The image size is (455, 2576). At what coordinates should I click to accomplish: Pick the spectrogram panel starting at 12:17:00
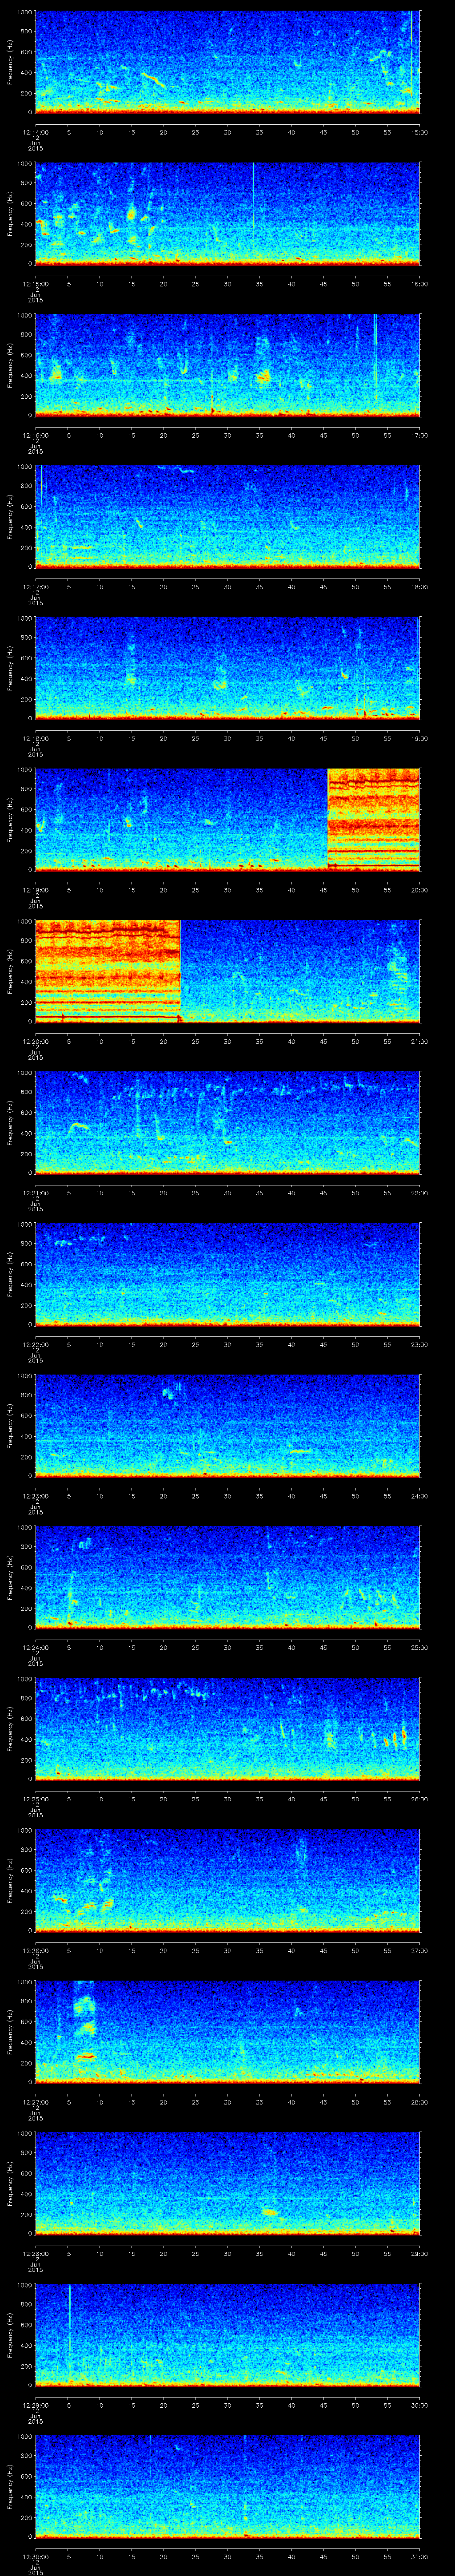[x=228, y=517]
